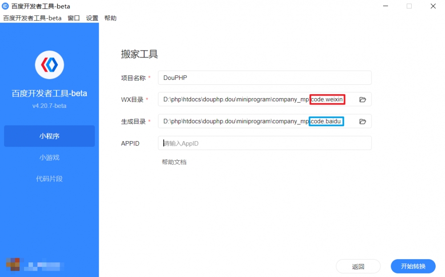Focus the WX目录 path field
Image resolution: width=445 pixels, height=277 pixels.
coord(265,99)
